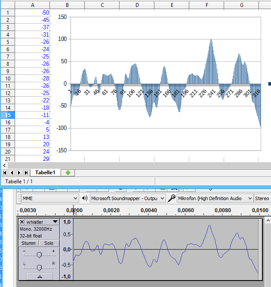The width and height of the screenshot is (271, 287).
Task: Click the gain slider on whistler track
Action: (x=39, y=255)
